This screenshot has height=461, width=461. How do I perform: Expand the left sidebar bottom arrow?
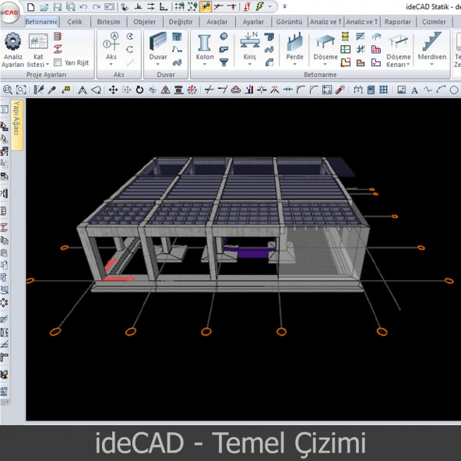click(x=6, y=402)
